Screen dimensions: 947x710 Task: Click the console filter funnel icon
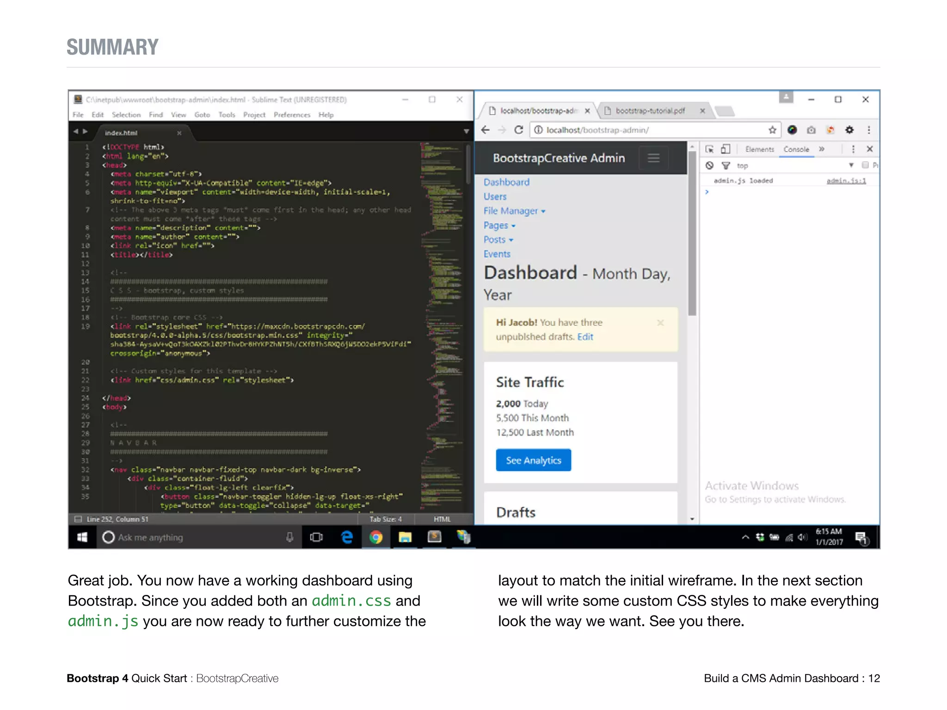click(x=726, y=165)
